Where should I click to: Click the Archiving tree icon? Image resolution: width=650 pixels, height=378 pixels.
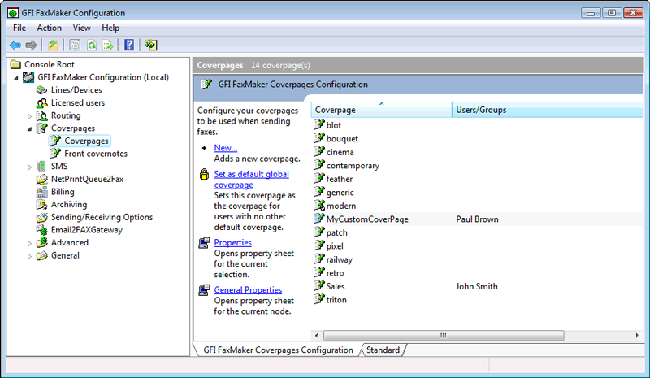coord(42,205)
